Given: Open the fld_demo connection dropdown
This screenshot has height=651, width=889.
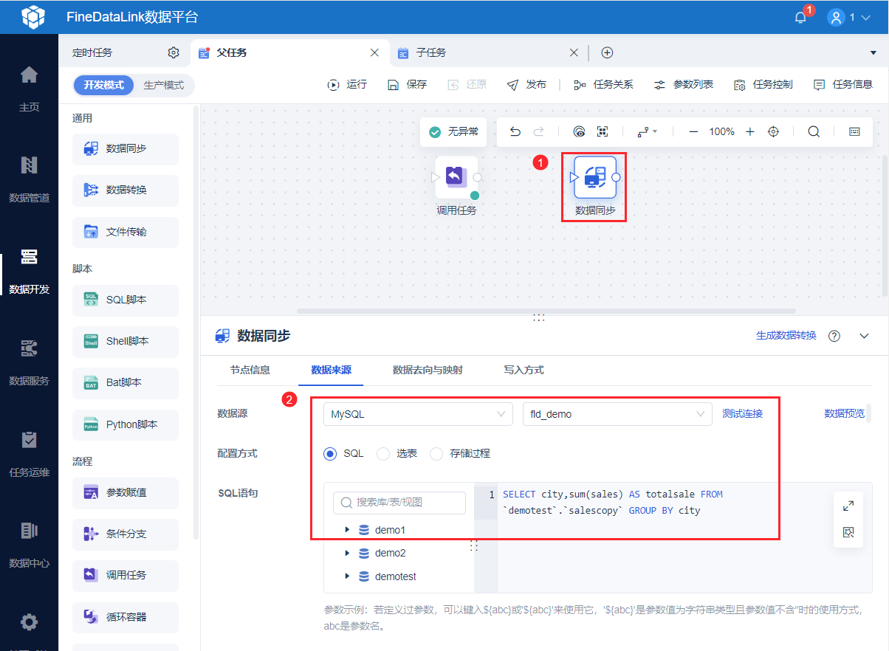Looking at the screenshot, I should (x=617, y=414).
